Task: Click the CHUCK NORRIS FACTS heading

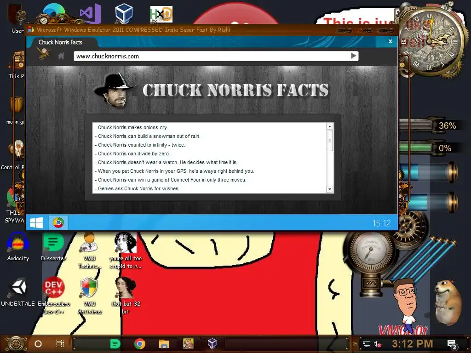Action: [235, 90]
